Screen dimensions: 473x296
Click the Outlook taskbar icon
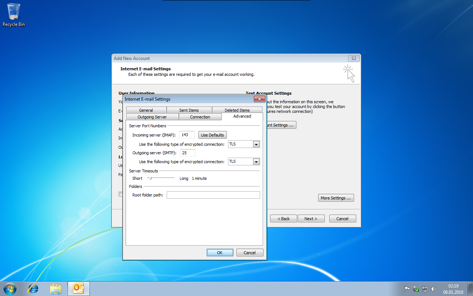[x=79, y=289]
